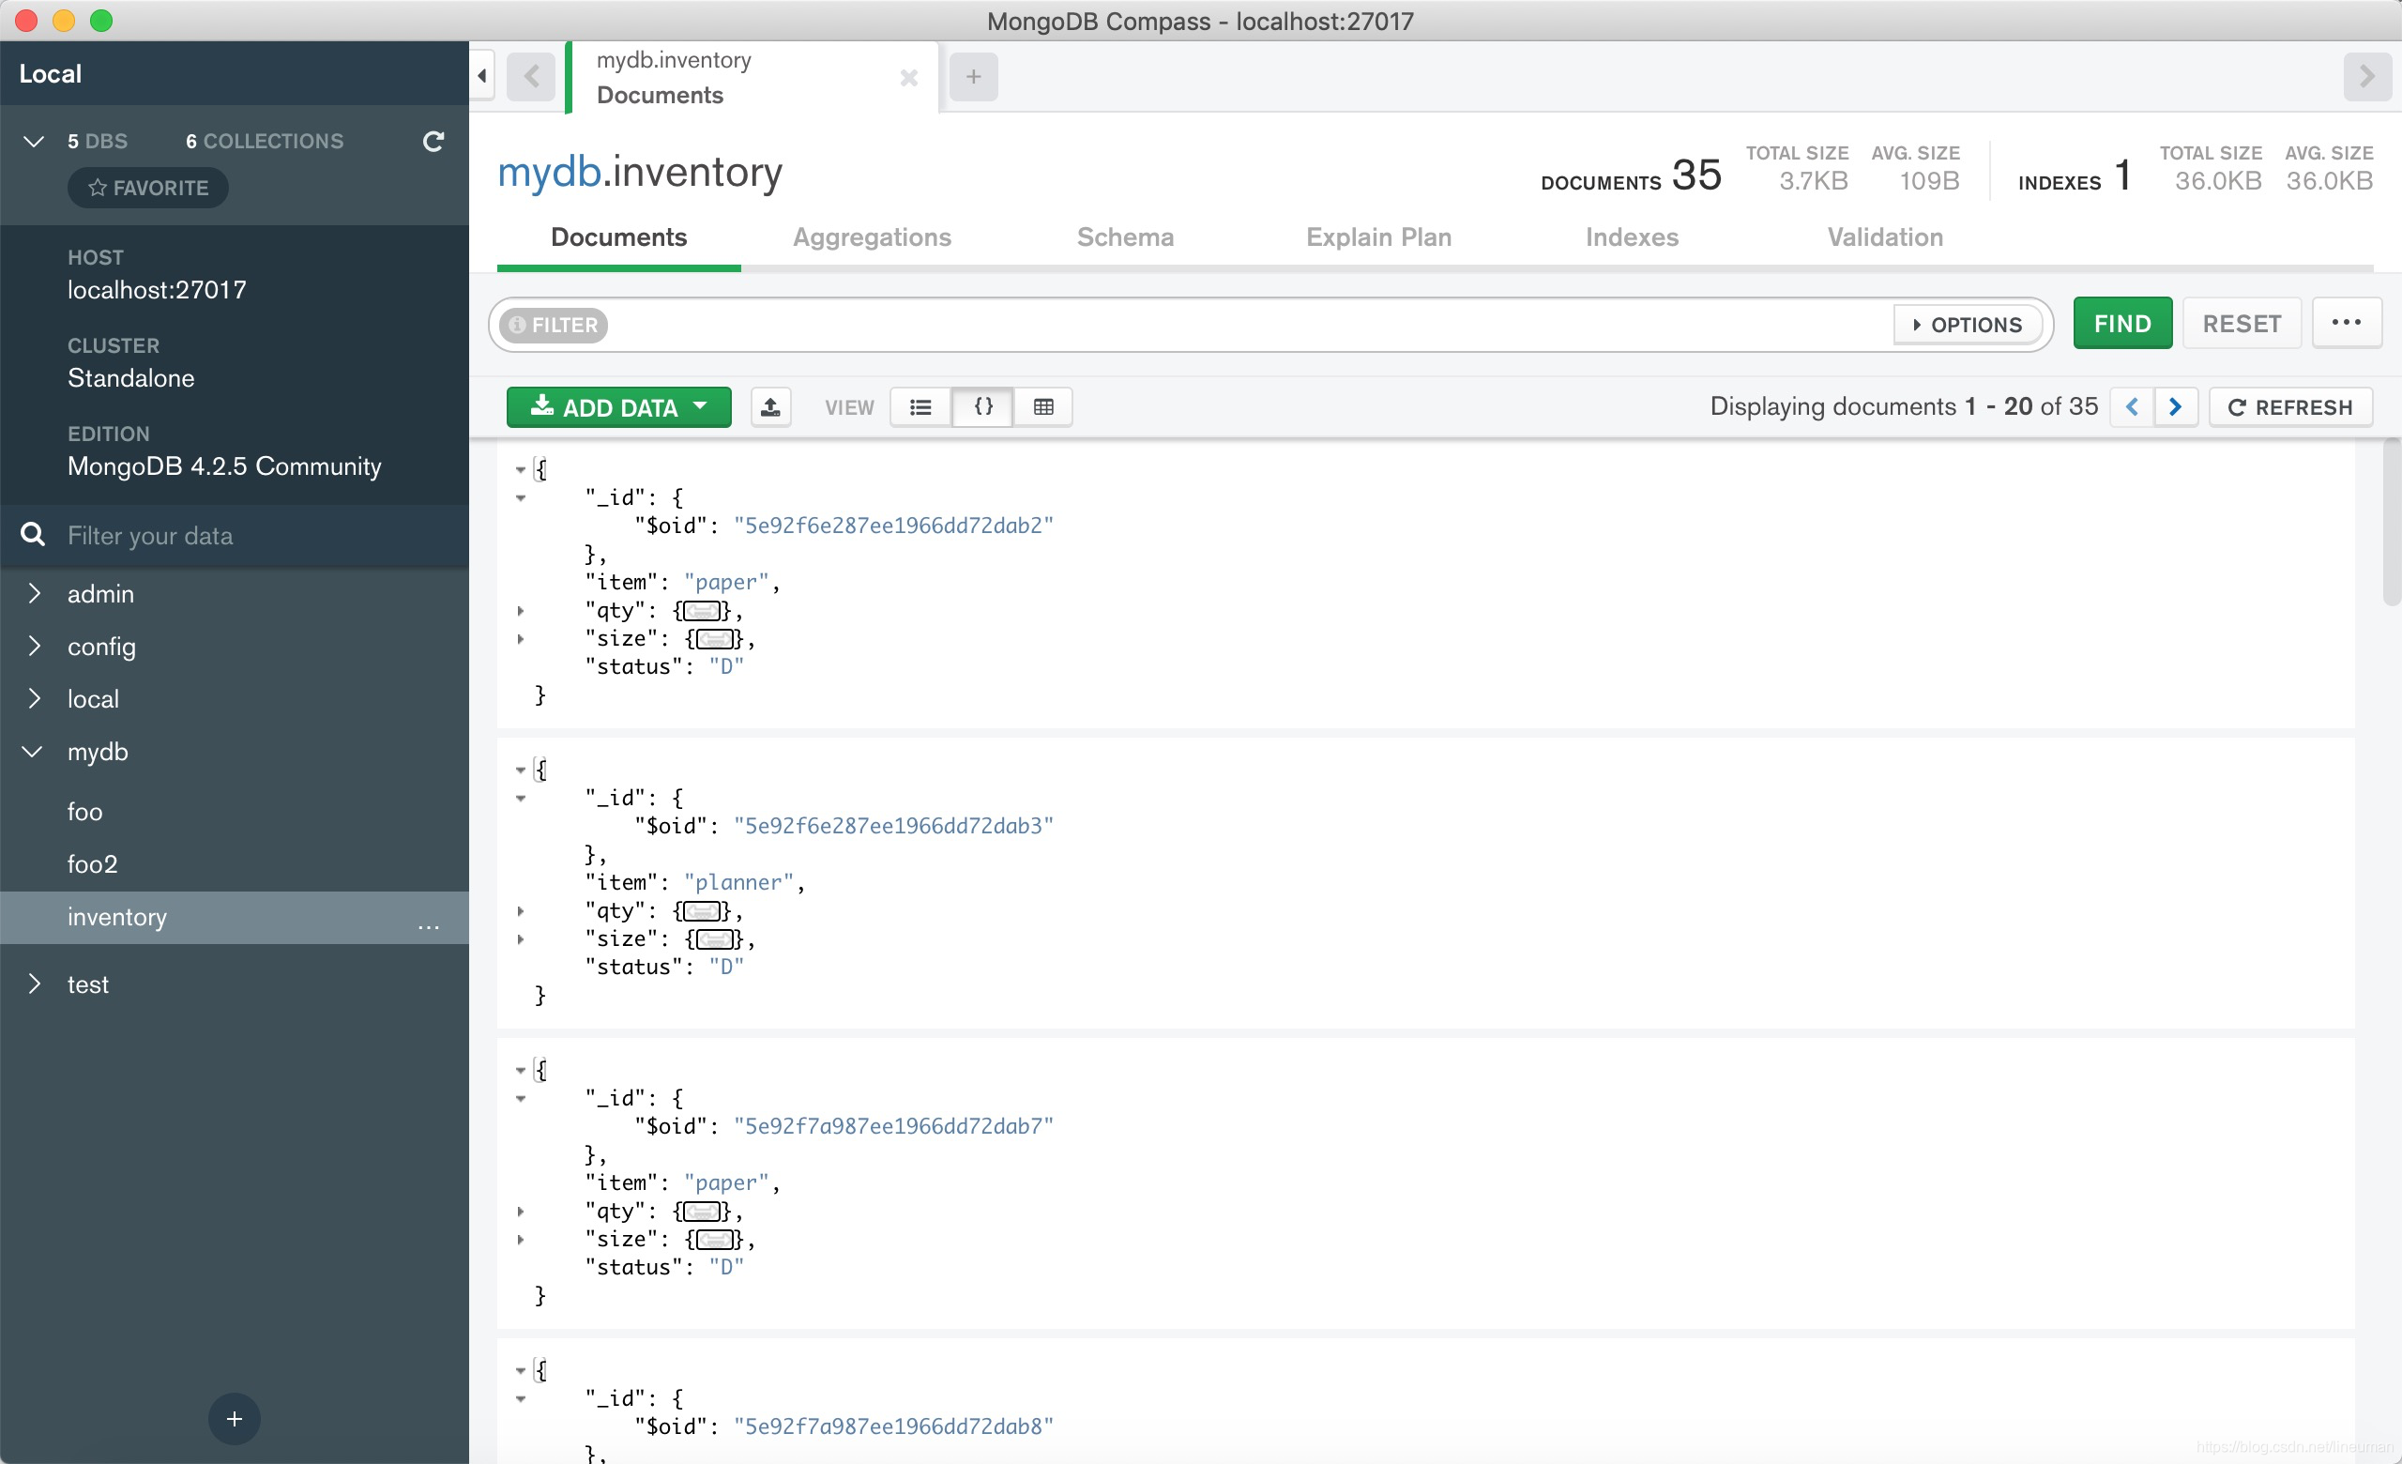Collapse _id of document dab2
The width and height of the screenshot is (2402, 1464).
[521, 498]
